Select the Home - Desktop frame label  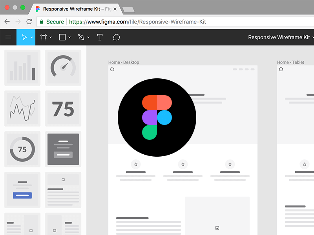[x=124, y=62]
